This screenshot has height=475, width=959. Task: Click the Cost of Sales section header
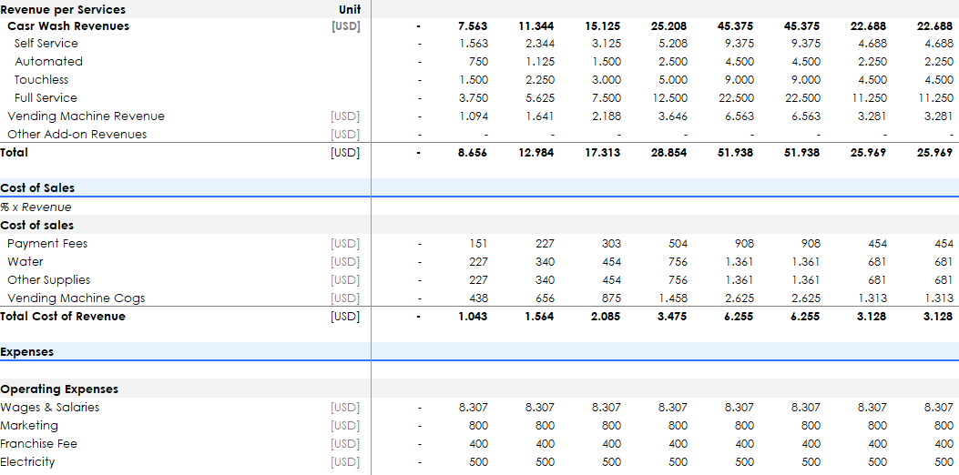(x=37, y=188)
